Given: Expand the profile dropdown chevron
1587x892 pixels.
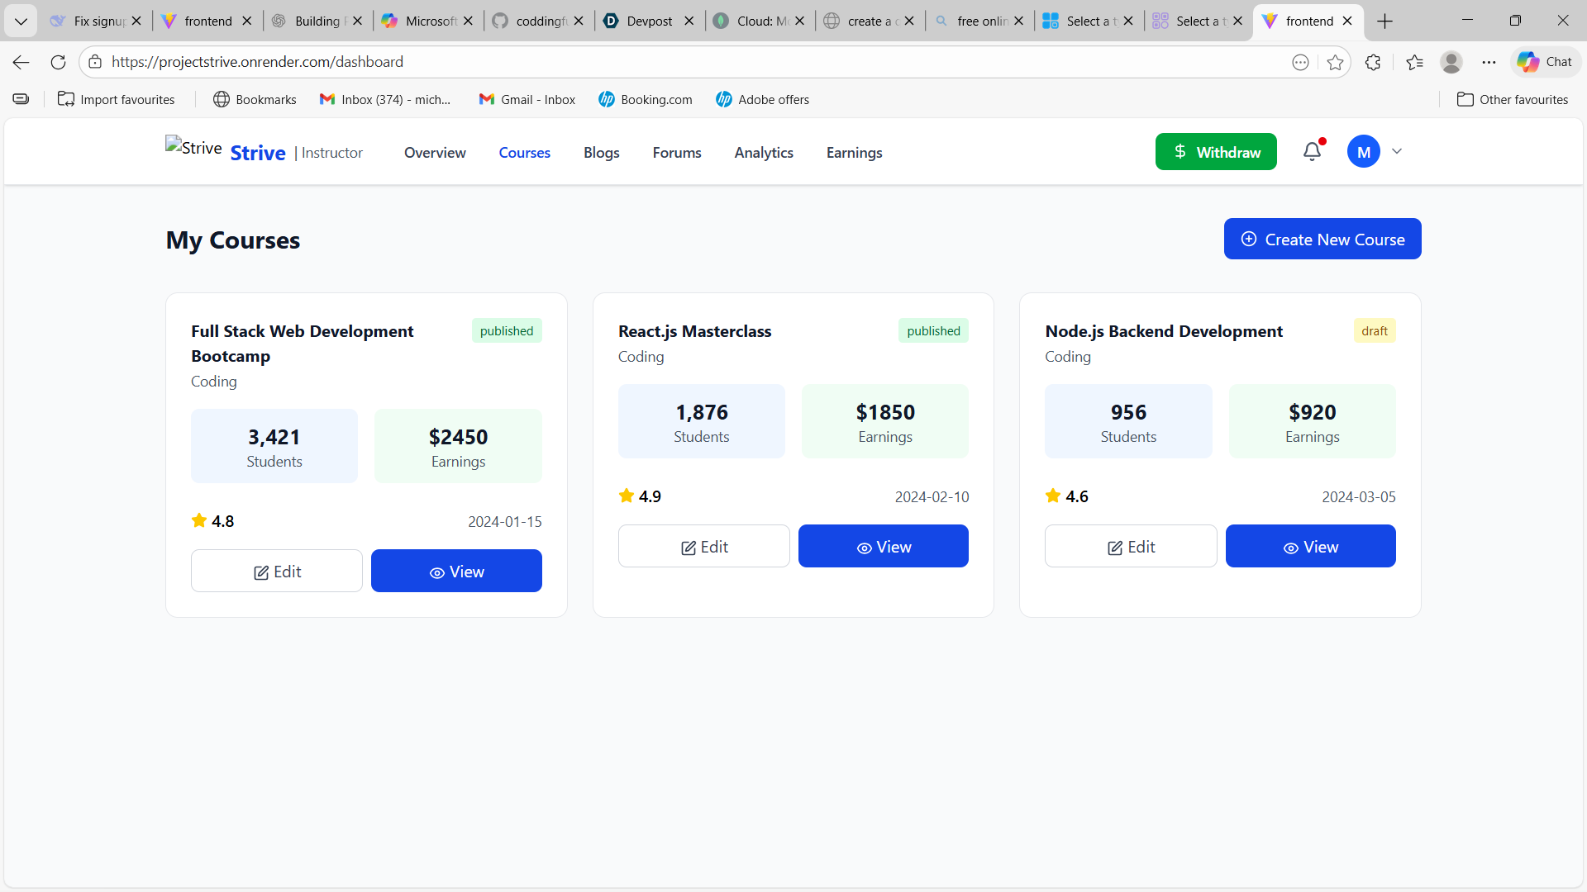Looking at the screenshot, I should coord(1397,152).
